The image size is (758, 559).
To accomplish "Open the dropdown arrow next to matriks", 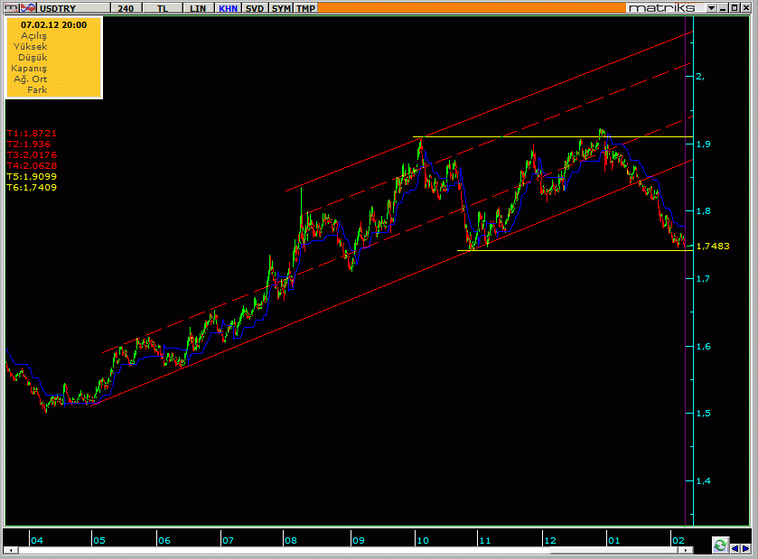I will tap(711, 7).
